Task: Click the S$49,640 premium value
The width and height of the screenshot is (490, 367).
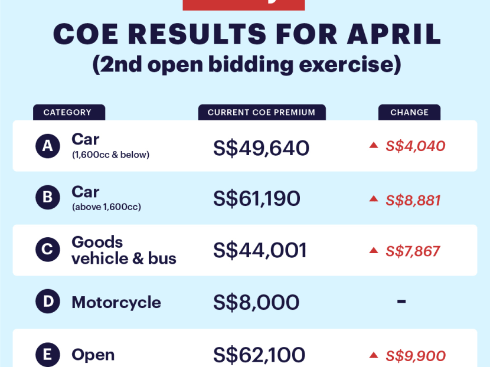Action: (261, 148)
